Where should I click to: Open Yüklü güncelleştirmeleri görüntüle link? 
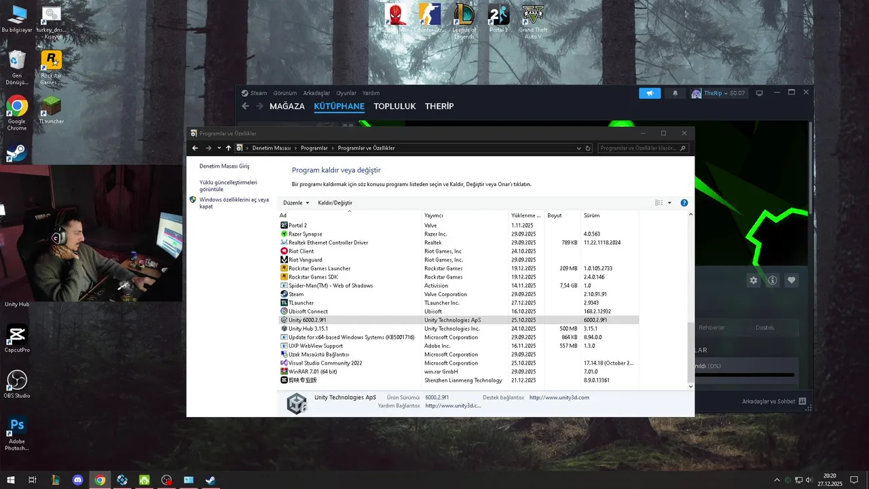pyautogui.click(x=228, y=185)
